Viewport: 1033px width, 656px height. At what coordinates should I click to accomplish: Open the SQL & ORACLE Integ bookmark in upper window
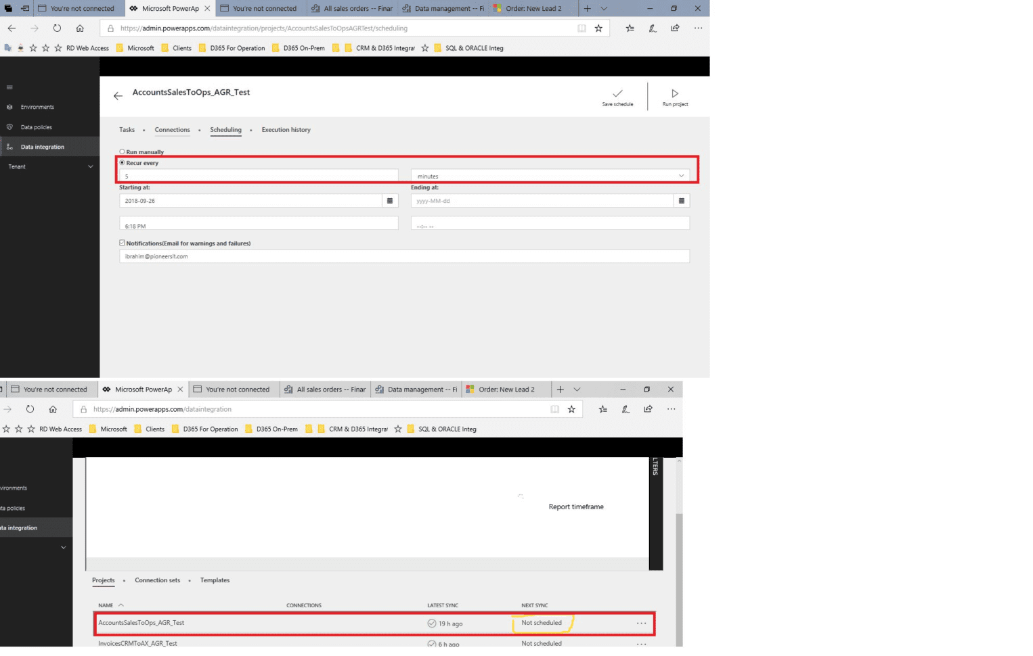click(x=468, y=48)
